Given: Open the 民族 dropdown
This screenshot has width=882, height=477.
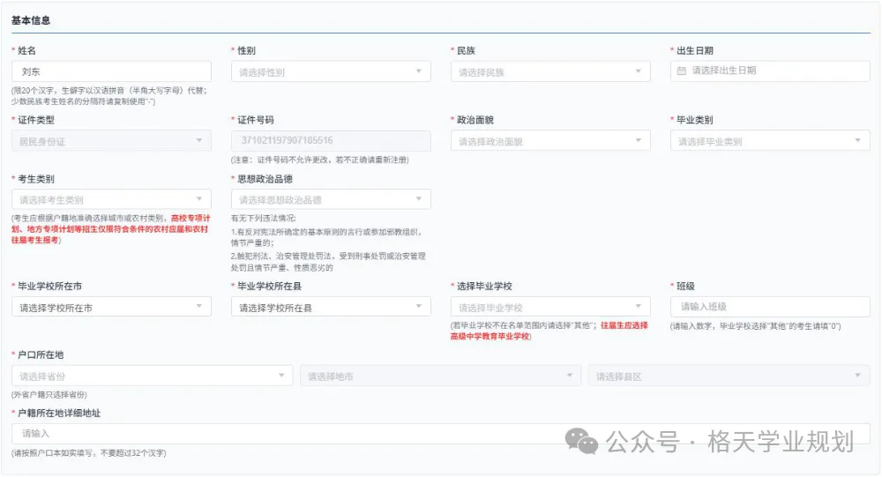Looking at the screenshot, I should [550, 71].
